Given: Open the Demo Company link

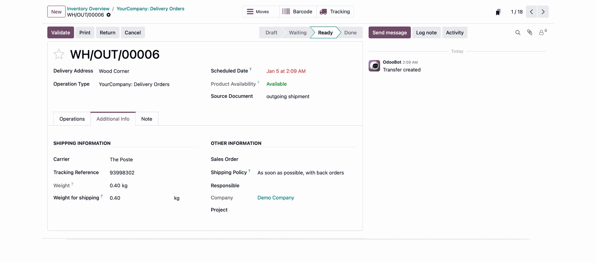Looking at the screenshot, I should coord(276,198).
